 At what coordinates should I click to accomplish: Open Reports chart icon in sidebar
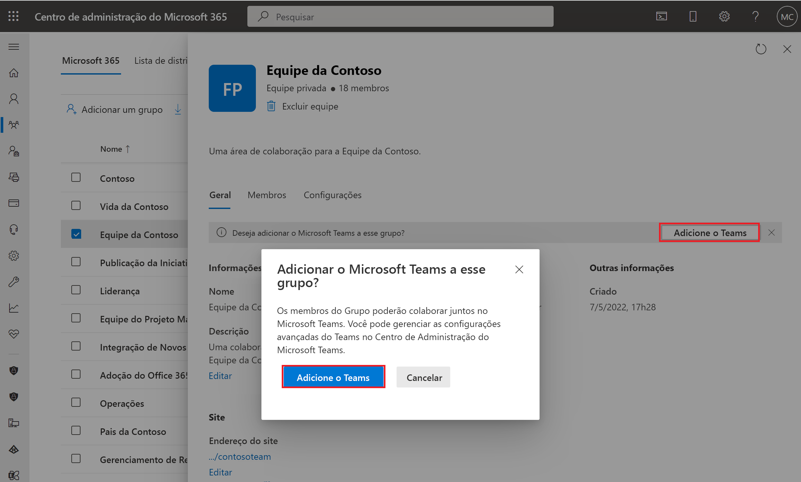click(x=14, y=308)
